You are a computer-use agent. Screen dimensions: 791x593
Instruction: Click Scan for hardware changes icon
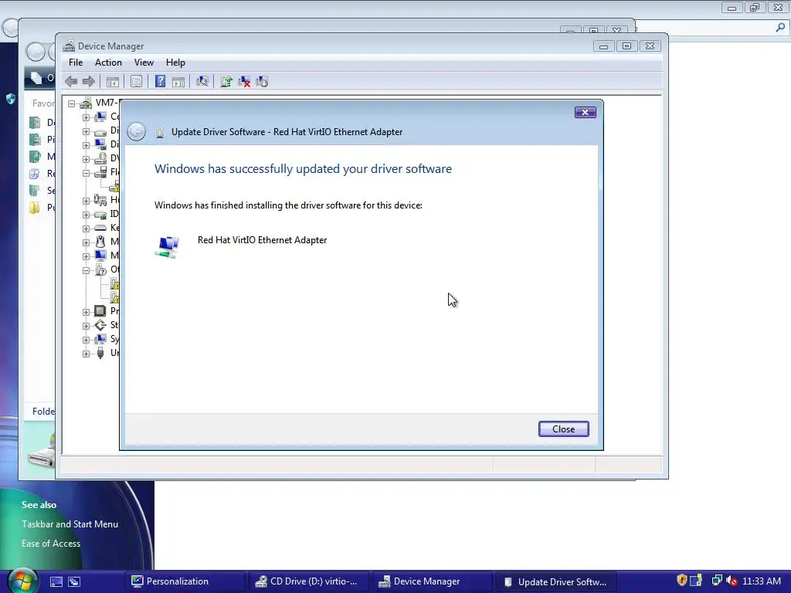pos(202,82)
